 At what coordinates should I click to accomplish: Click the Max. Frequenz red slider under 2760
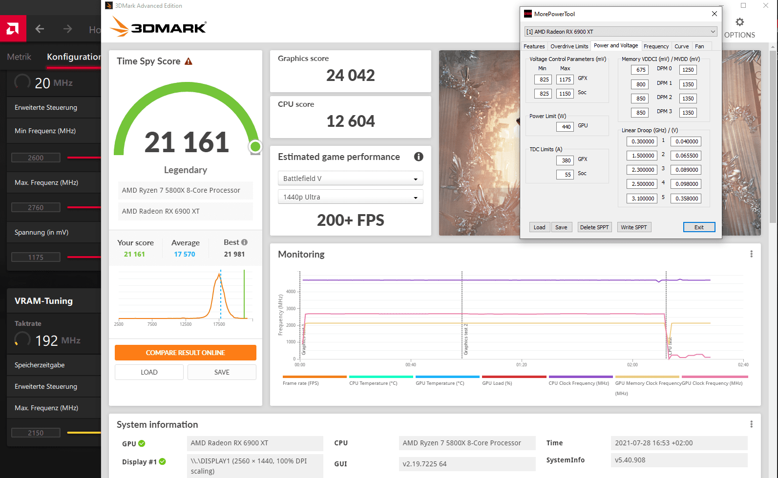click(x=84, y=207)
